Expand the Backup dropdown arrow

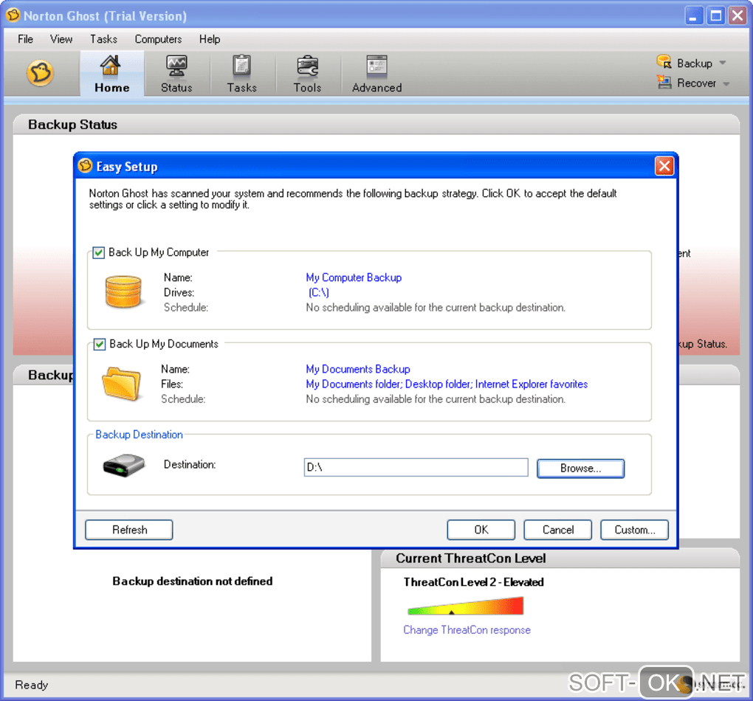tap(723, 63)
